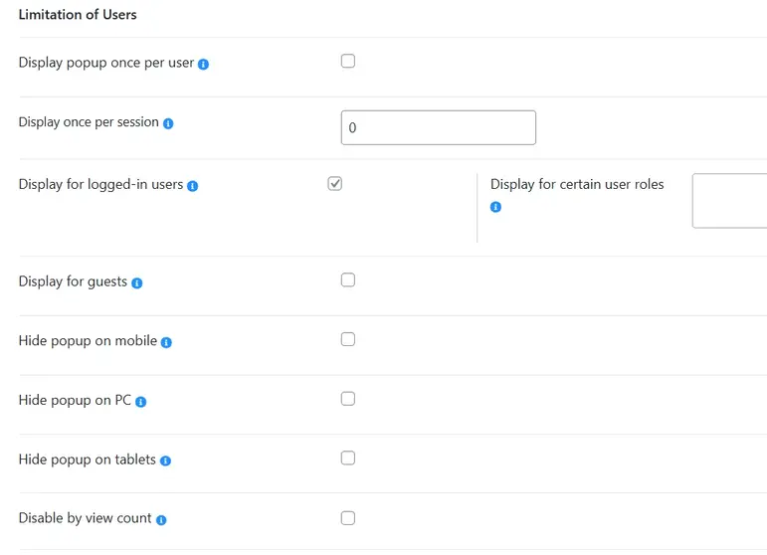Screen dimensions: 767x555
Task: Click info icon beside Disable by view count
Action: click(161, 519)
